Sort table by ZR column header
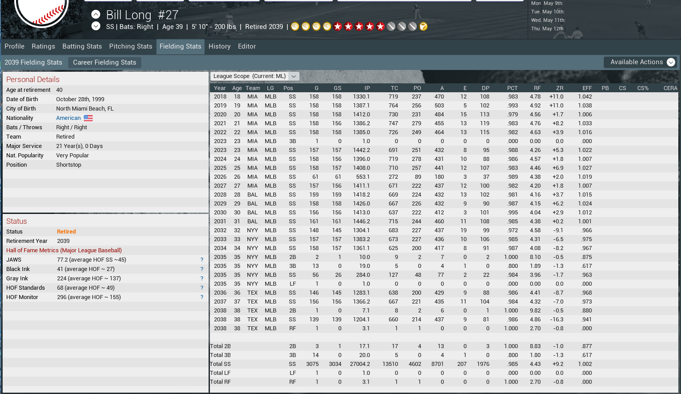The width and height of the screenshot is (681, 394). point(559,88)
